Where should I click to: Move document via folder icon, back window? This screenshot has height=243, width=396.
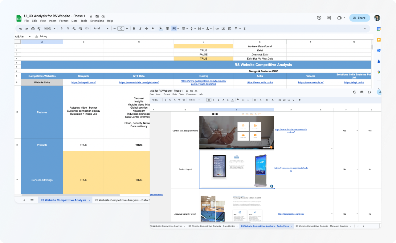click(x=97, y=16)
